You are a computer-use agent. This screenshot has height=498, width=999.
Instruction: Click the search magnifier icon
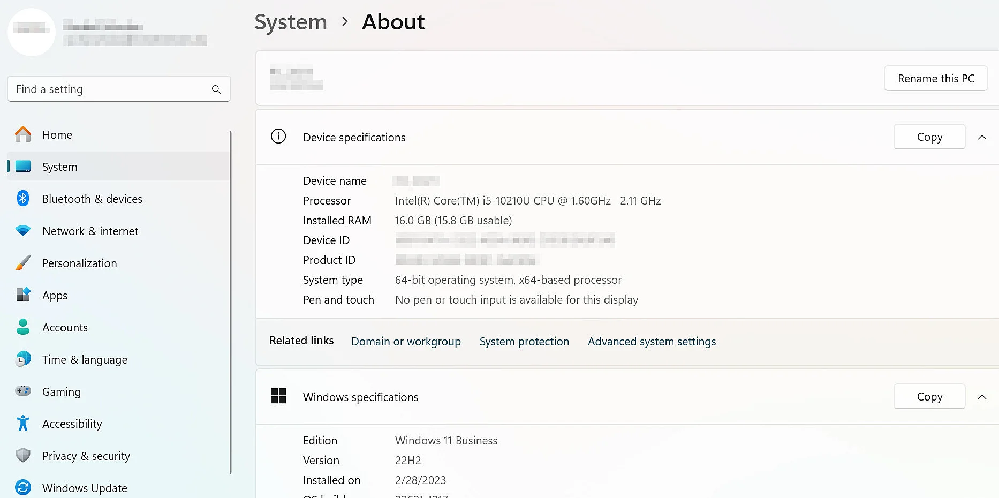216,89
